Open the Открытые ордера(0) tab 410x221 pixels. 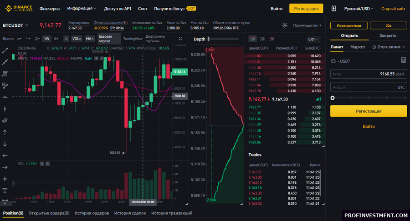pyautogui.click(x=49, y=213)
